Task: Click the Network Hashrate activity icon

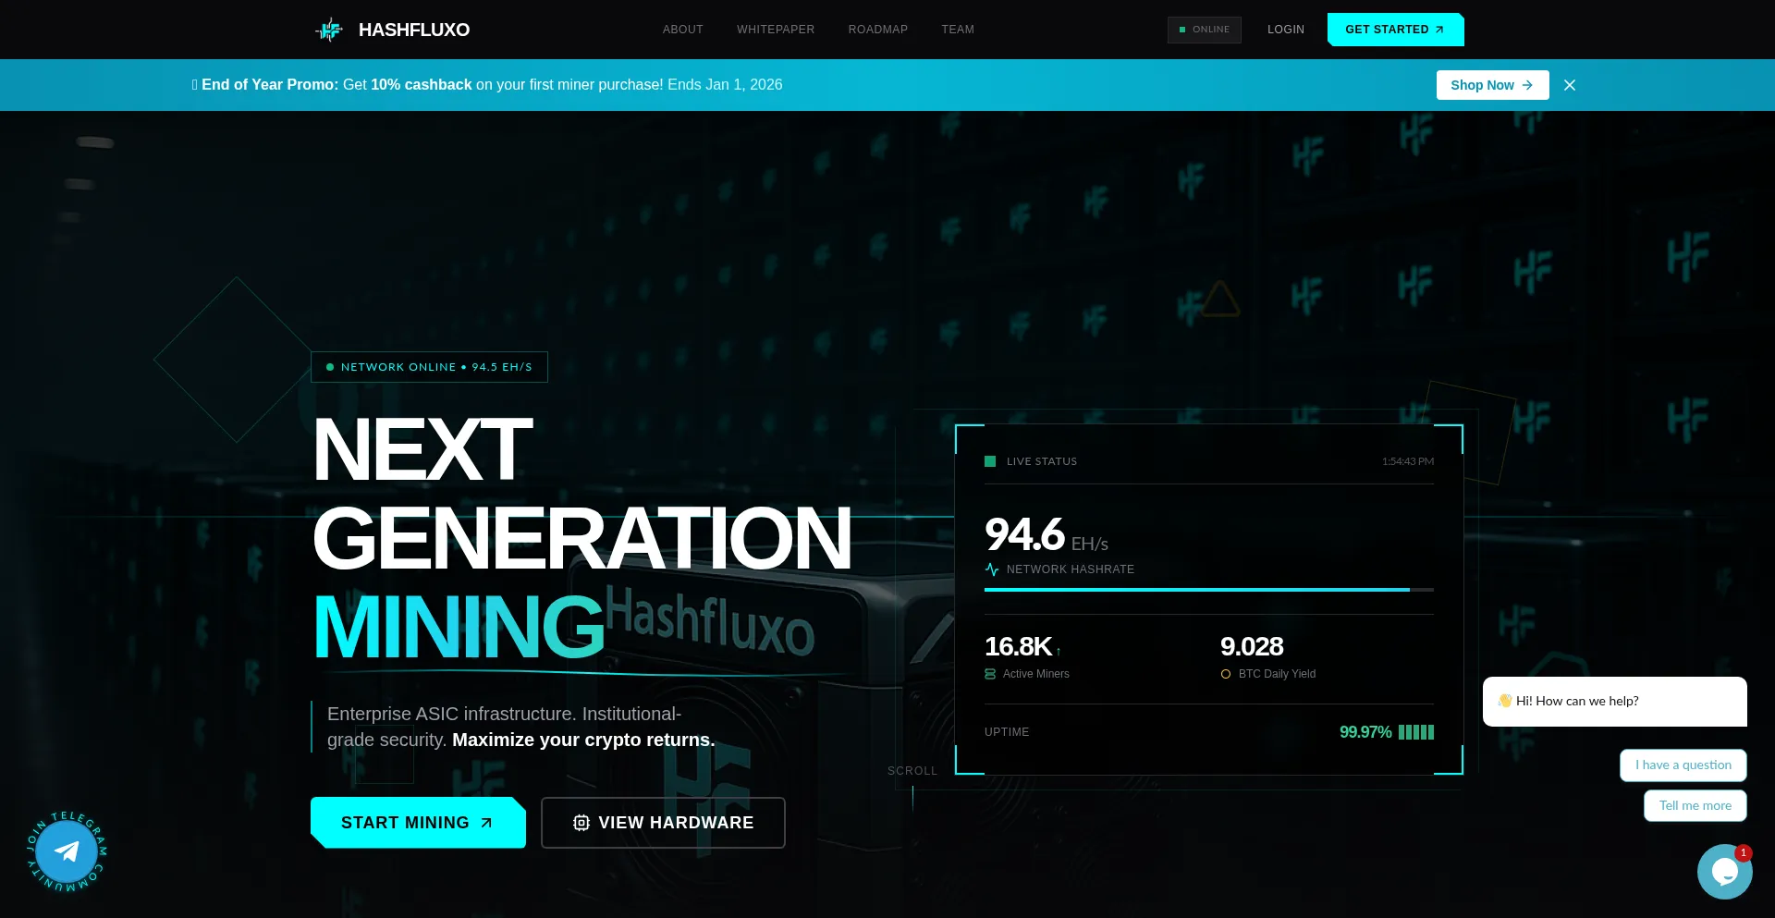Action: (992, 569)
